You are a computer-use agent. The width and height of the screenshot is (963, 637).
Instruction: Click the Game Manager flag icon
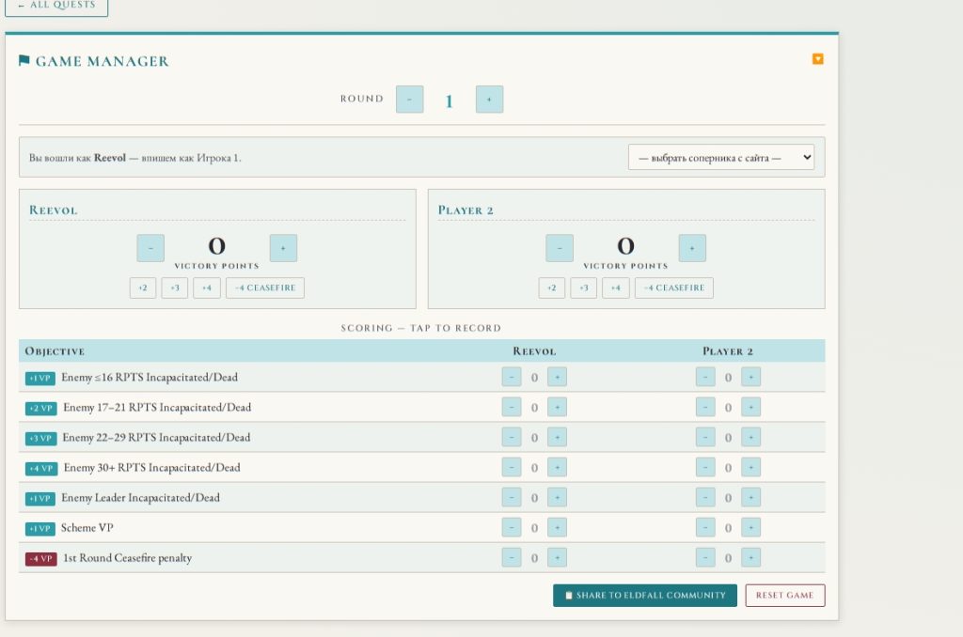point(24,60)
